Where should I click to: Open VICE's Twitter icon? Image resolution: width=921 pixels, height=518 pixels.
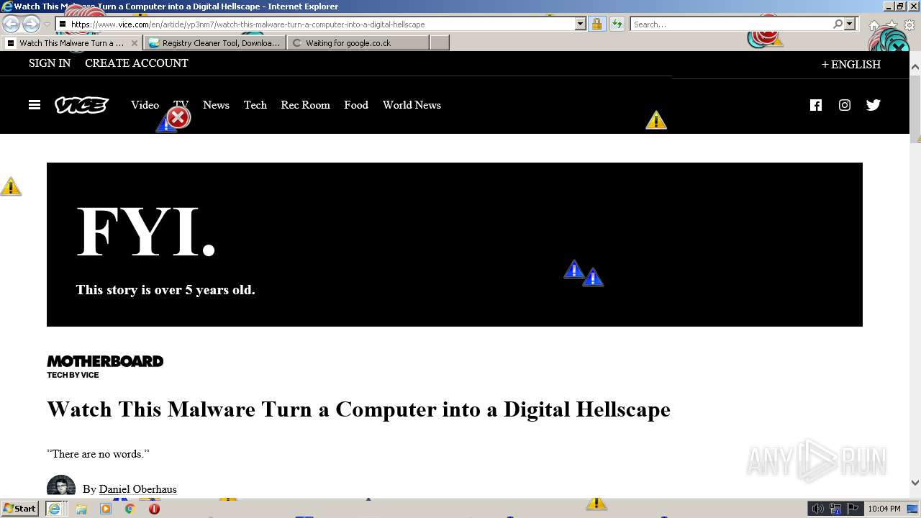[x=874, y=105]
